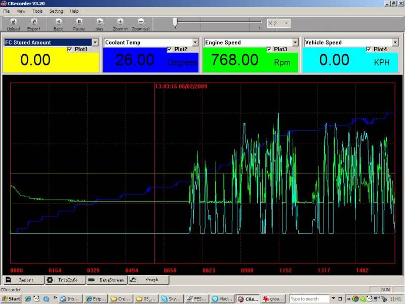Image resolution: width=405 pixels, height=304 pixels.
Task: Open the FC Stored Amount dropdown
Action: (95, 43)
